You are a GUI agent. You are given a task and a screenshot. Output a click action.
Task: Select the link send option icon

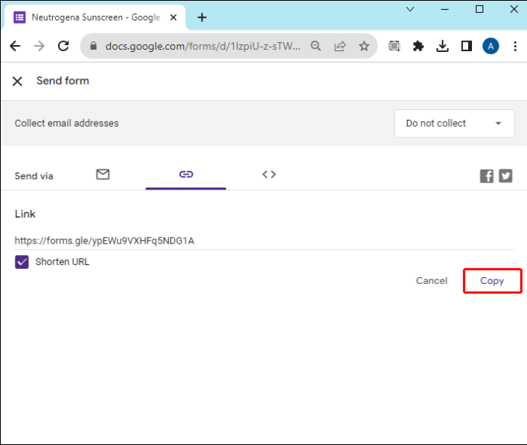186,174
